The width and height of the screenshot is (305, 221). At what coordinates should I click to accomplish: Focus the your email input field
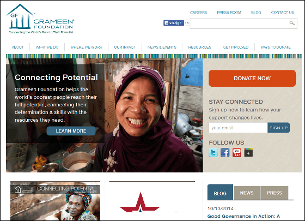[x=239, y=128]
